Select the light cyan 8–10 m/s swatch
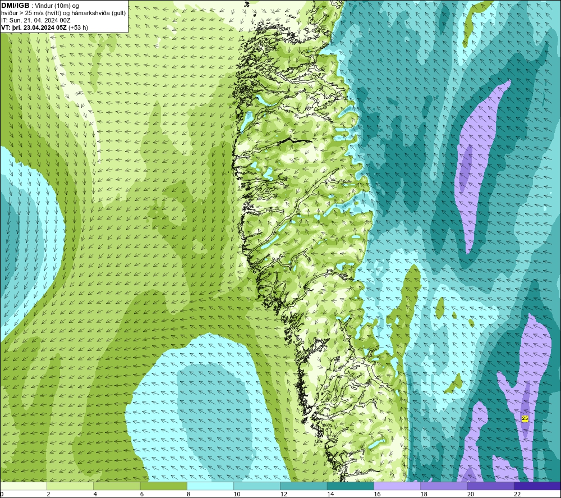The height and width of the screenshot is (498, 561). [x=210, y=486]
